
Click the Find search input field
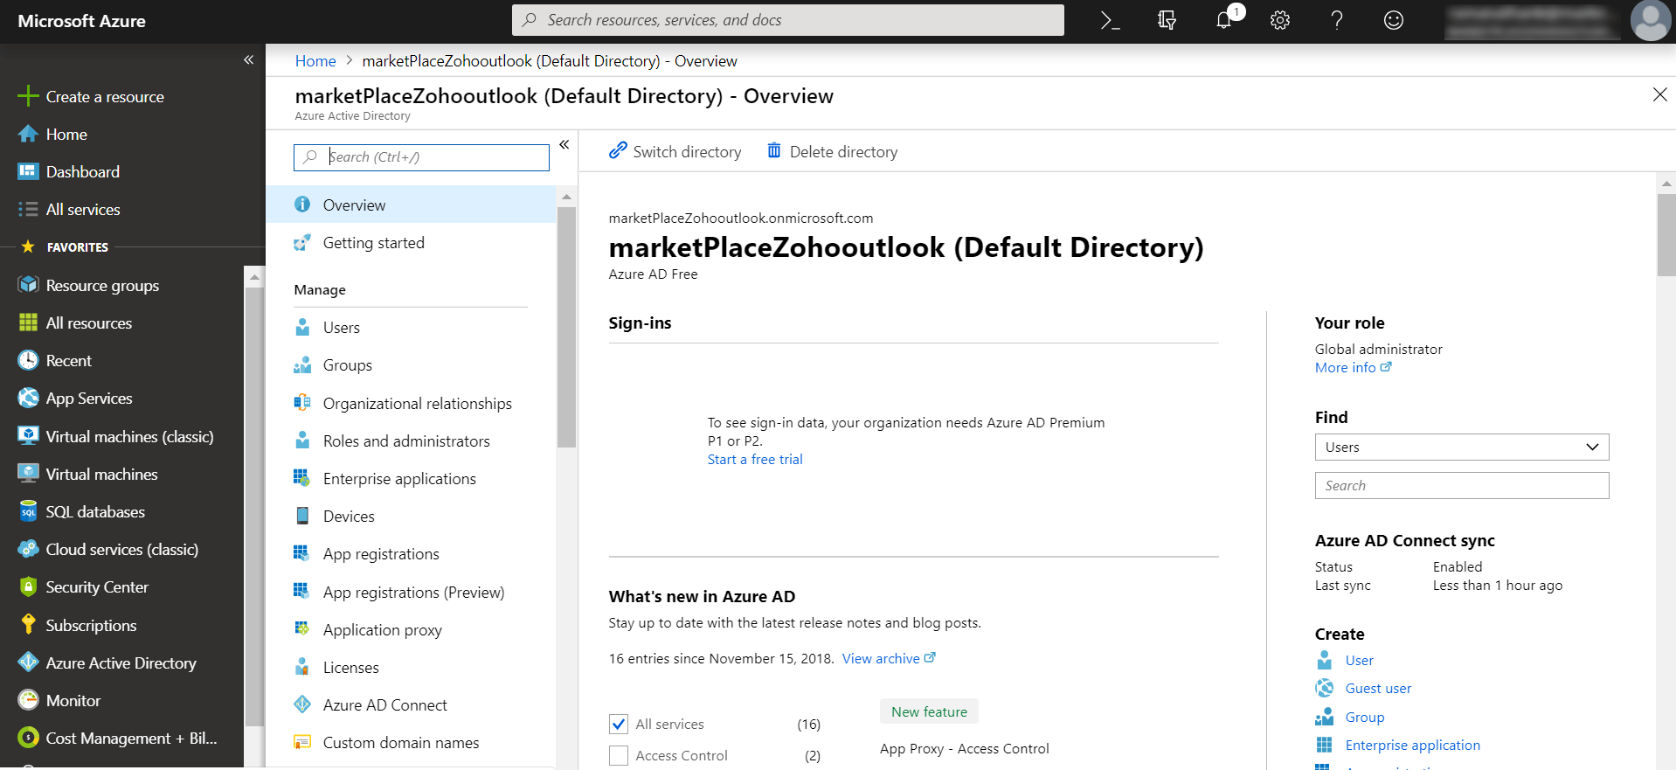coord(1461,485)
